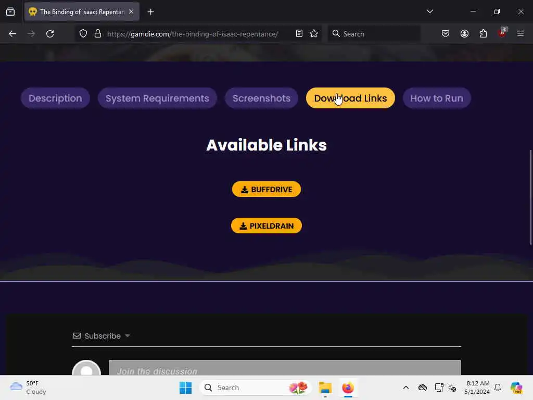Switch to the Description tab

(x=55, y=98)
